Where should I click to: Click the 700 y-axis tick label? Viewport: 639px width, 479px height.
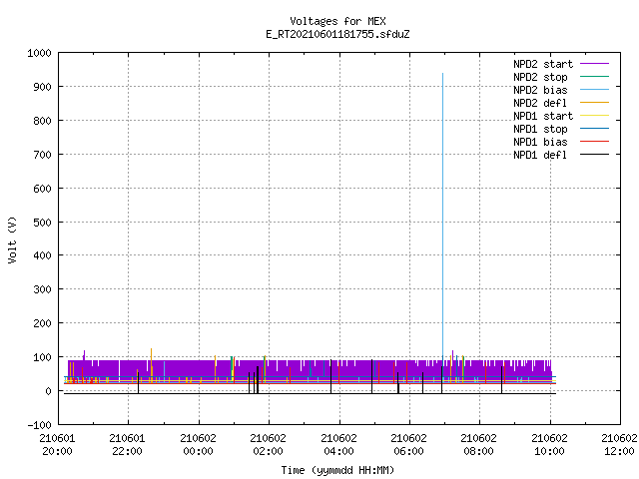click(42, 155)
